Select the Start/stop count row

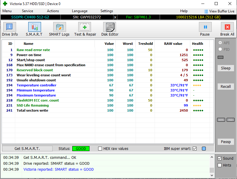pos(108,60)
